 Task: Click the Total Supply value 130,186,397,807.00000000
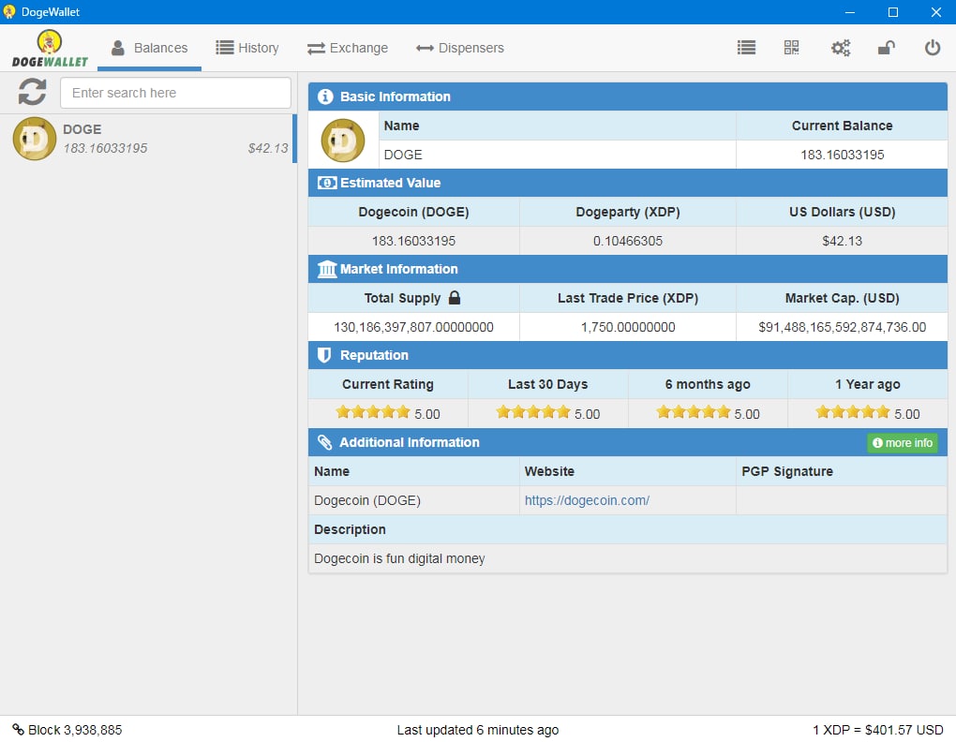pyautogui.click(x=413, y=327)
